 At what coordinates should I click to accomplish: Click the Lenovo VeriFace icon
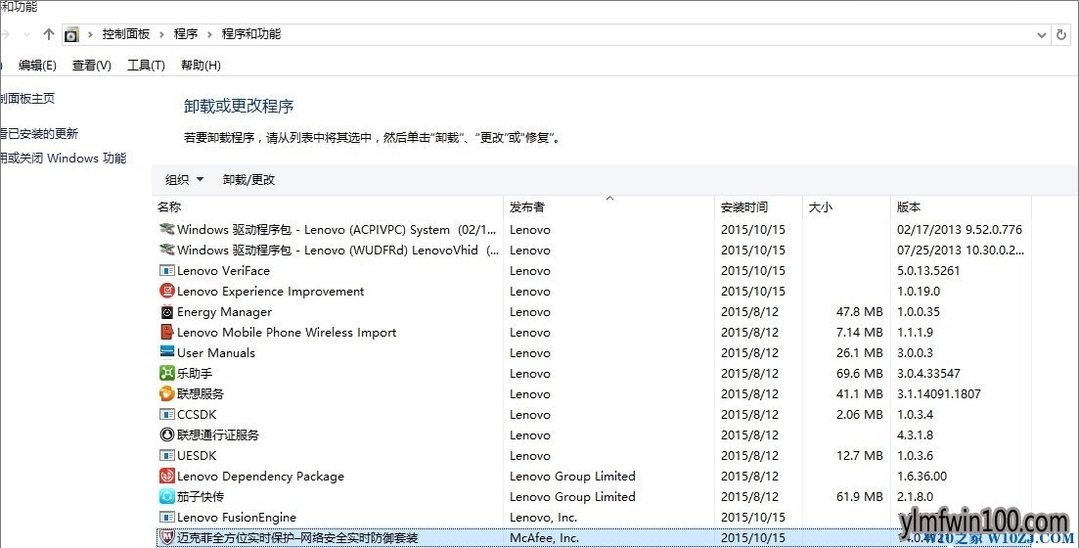point(166,270)
